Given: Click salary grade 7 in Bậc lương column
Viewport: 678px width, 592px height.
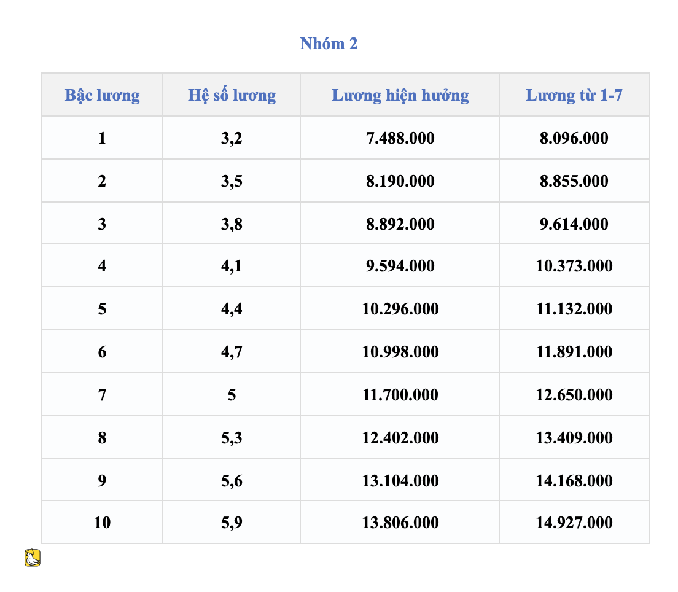Looking at the screenshot, I should [x=102, y=394].
